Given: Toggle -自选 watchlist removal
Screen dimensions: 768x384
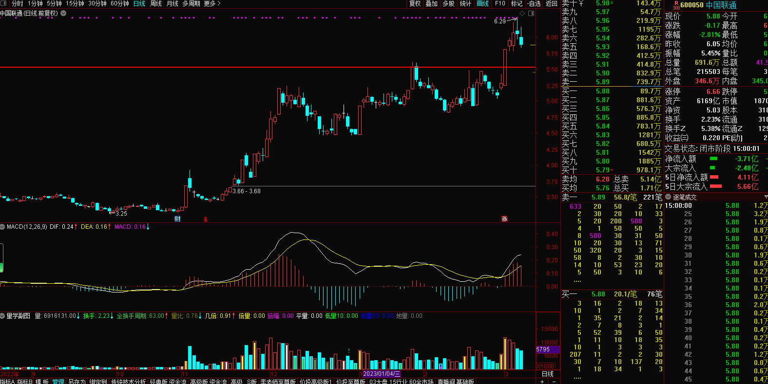Looking at the screenshot, I should click(x=535, y=3).
